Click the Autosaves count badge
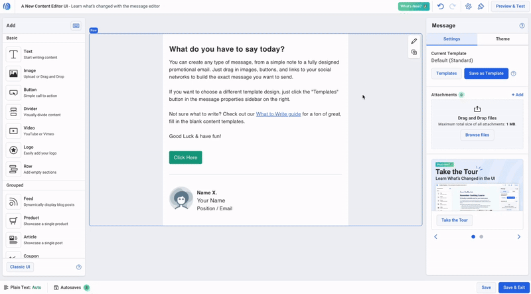Image resolution: width=531 pixels, height=294 pixels. (x=86, y=287)
